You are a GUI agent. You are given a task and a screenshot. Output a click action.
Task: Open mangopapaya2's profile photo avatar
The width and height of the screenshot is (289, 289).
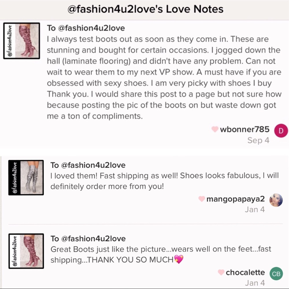(x=276, y=200)
